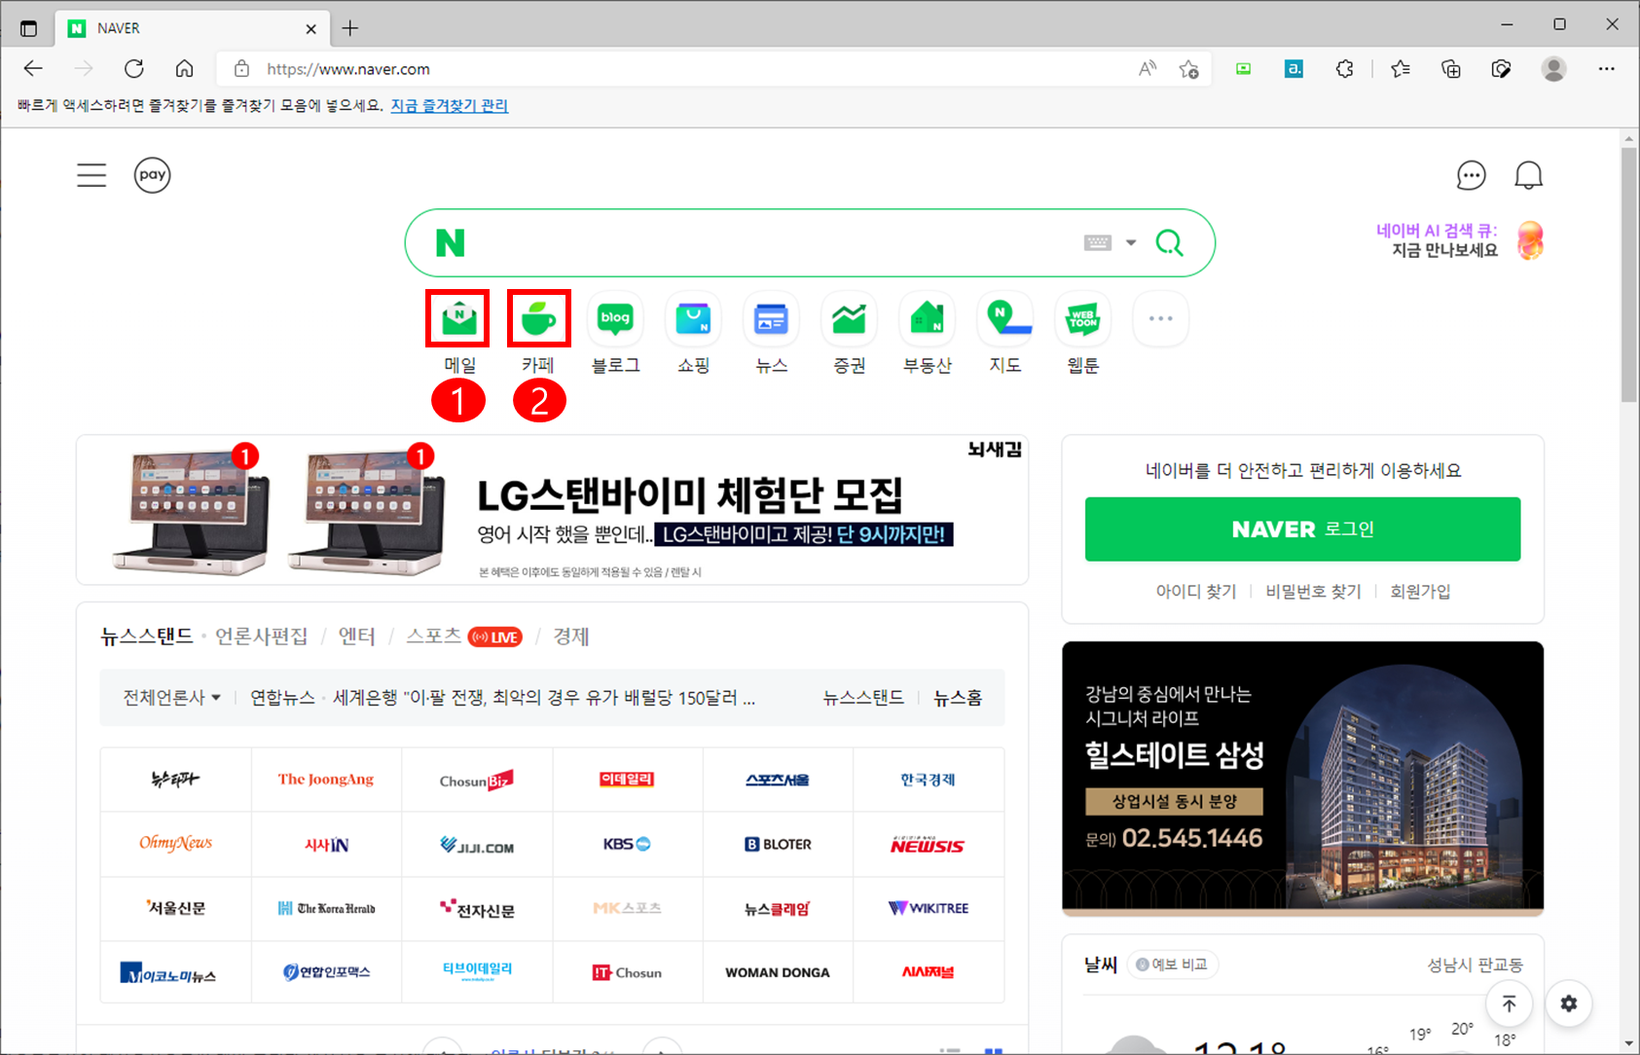Click the 뉴스홈 link
The image size is (1640, 1055).
(x=958, y=698)
